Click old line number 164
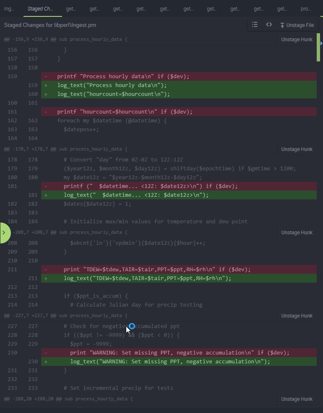 [12, 138]
